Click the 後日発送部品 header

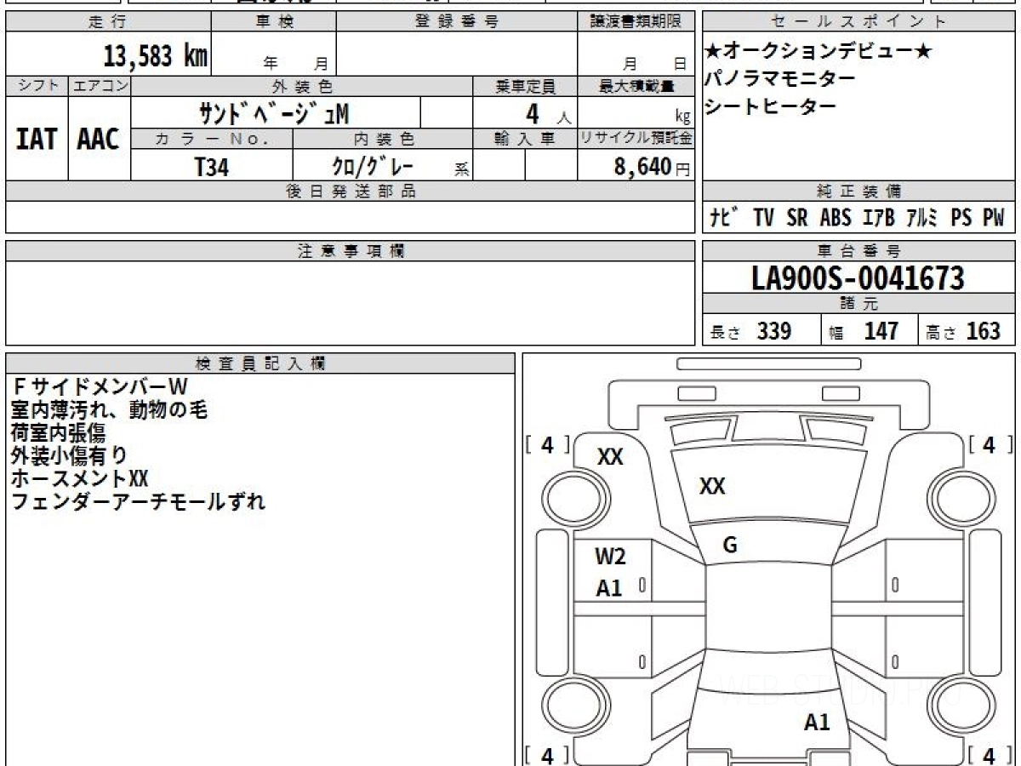pos(350,191)
